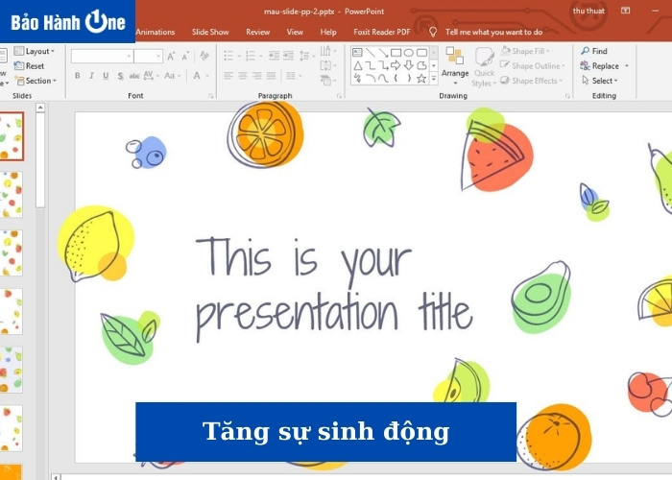Click Decrease Font Size icon
This screenshot has height=480, width=672.
click(185, 56)
